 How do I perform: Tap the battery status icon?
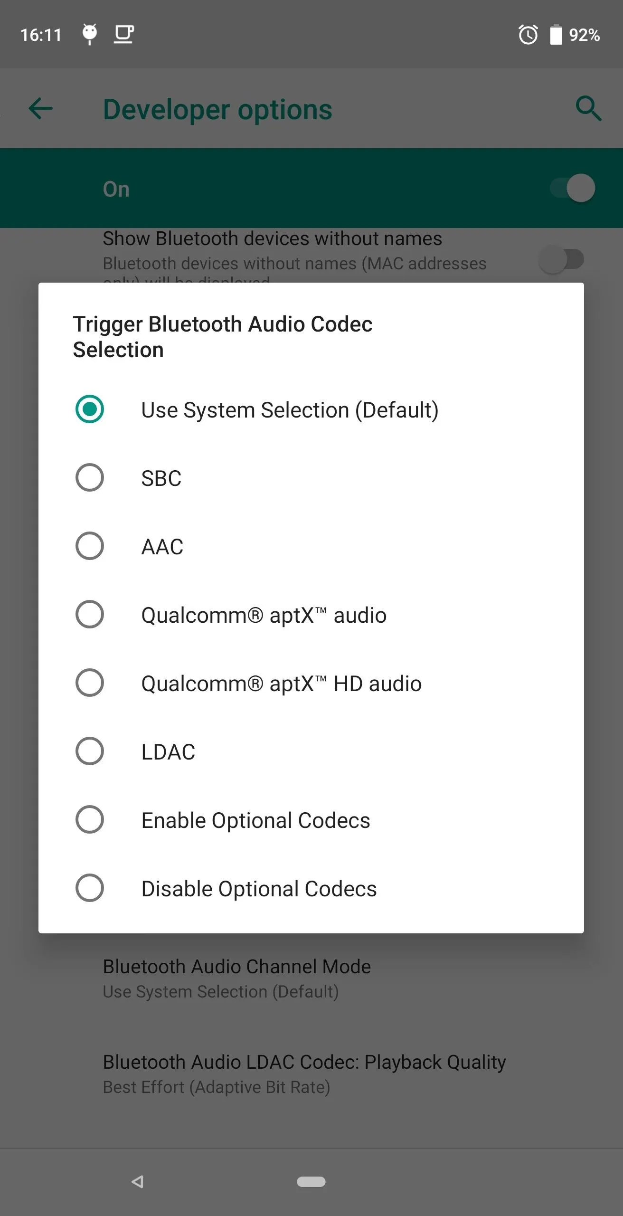(x=556, y=35)
